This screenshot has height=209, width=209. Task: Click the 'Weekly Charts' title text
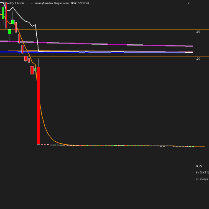coord(14,3)
